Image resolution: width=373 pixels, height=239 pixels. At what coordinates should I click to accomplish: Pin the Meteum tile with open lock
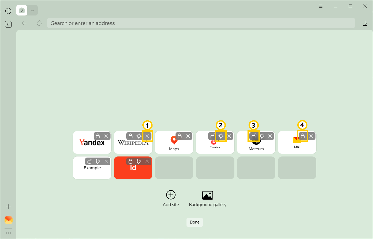[254, 136]
